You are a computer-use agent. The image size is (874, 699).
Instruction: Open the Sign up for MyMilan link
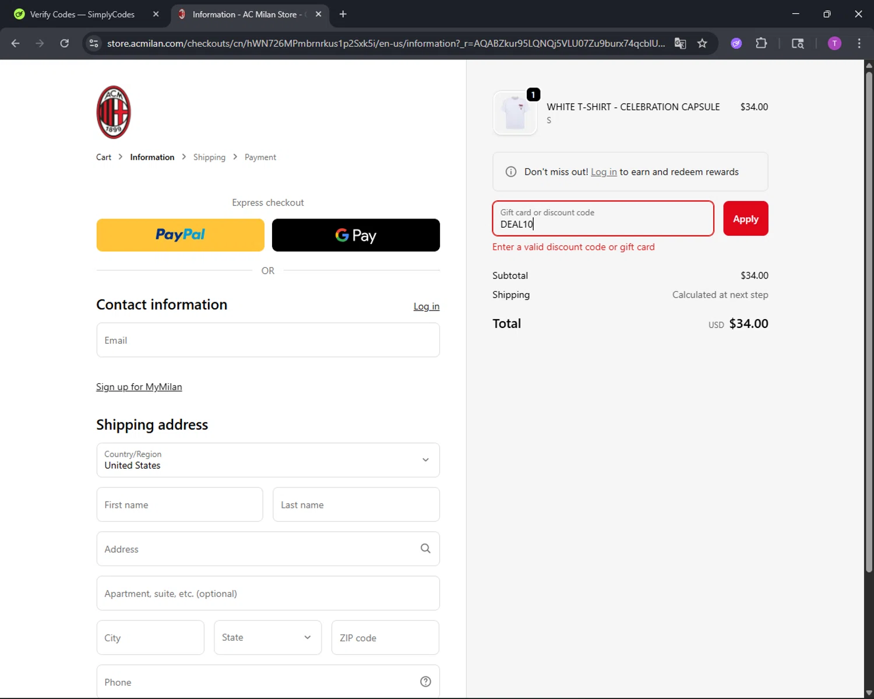(x=139, y=387)
